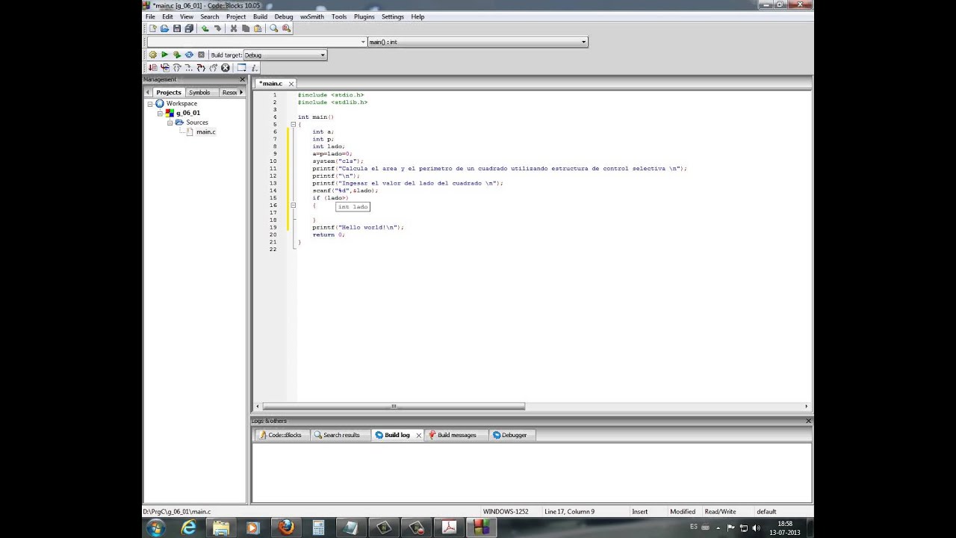The width and height of the screenshot is (956, 538).
Task: Select main.c in the project tree
Action: point(205,132)
